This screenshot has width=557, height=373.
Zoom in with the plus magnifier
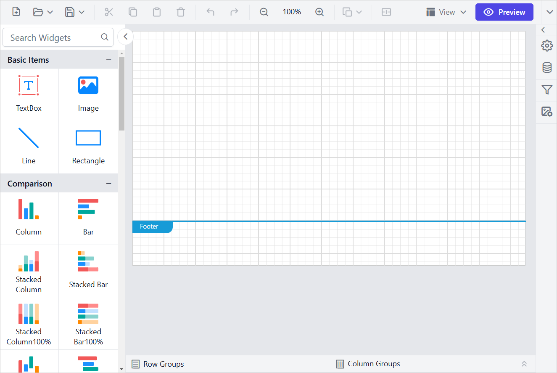pyautogui.click(x=319, y=12)
